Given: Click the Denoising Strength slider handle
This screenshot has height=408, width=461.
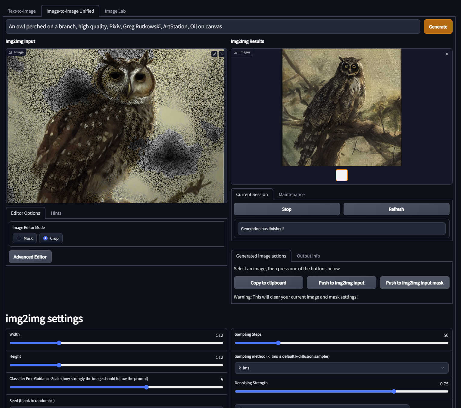Looking at the screenshot, I should [x=394, y=391].
